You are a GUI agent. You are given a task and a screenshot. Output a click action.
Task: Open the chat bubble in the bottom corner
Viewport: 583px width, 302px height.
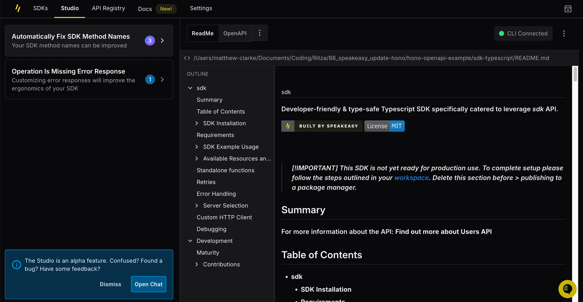(x=567, y=289)
